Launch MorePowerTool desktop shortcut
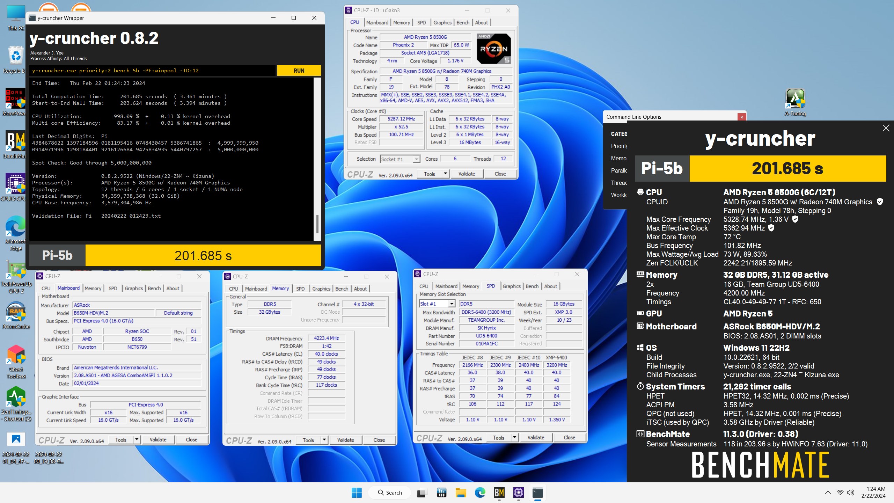This screenshot has height=503, width=894. (x=15, y=102)
